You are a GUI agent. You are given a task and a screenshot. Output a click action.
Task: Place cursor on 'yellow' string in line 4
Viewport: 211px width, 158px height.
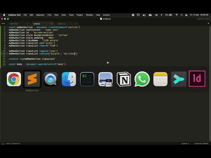pyautogui.click(x=63, y=35)
